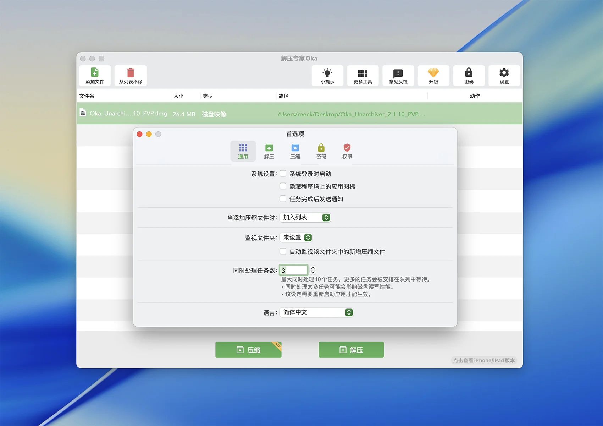Click the 升级 diamond upgrade icon
The width and height of the screenshot is (603, 426).
click(x=433, y=73)
